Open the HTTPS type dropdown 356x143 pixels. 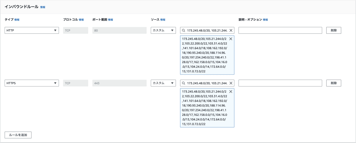(x=31, y=83)
